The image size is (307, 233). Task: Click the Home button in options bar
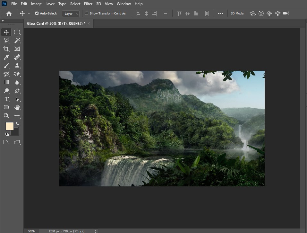click(9, 13)
